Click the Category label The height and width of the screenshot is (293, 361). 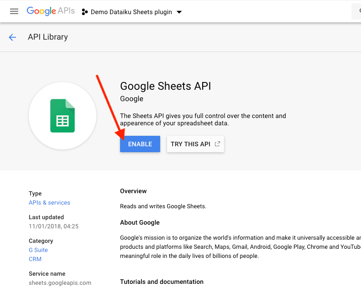tap(41, 241)
